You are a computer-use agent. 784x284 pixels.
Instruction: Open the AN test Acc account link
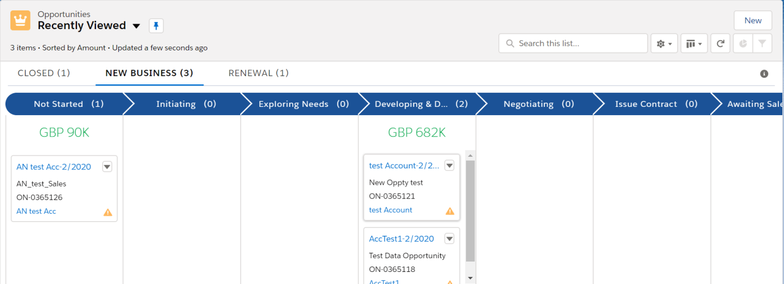36,211
